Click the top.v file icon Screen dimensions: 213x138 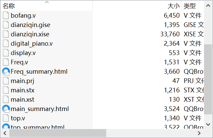tap(6, 118)
